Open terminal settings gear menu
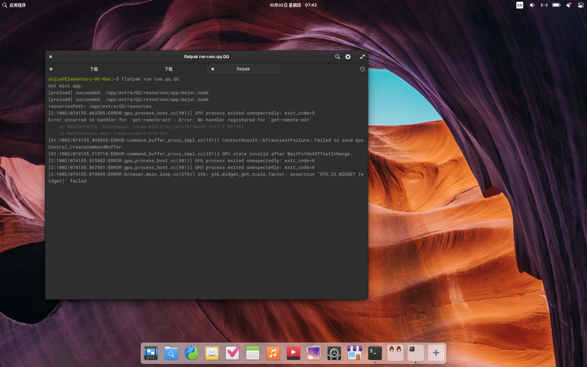Viewport: 587px width, 367px height. pyautogui.click(x=348, y=57)
